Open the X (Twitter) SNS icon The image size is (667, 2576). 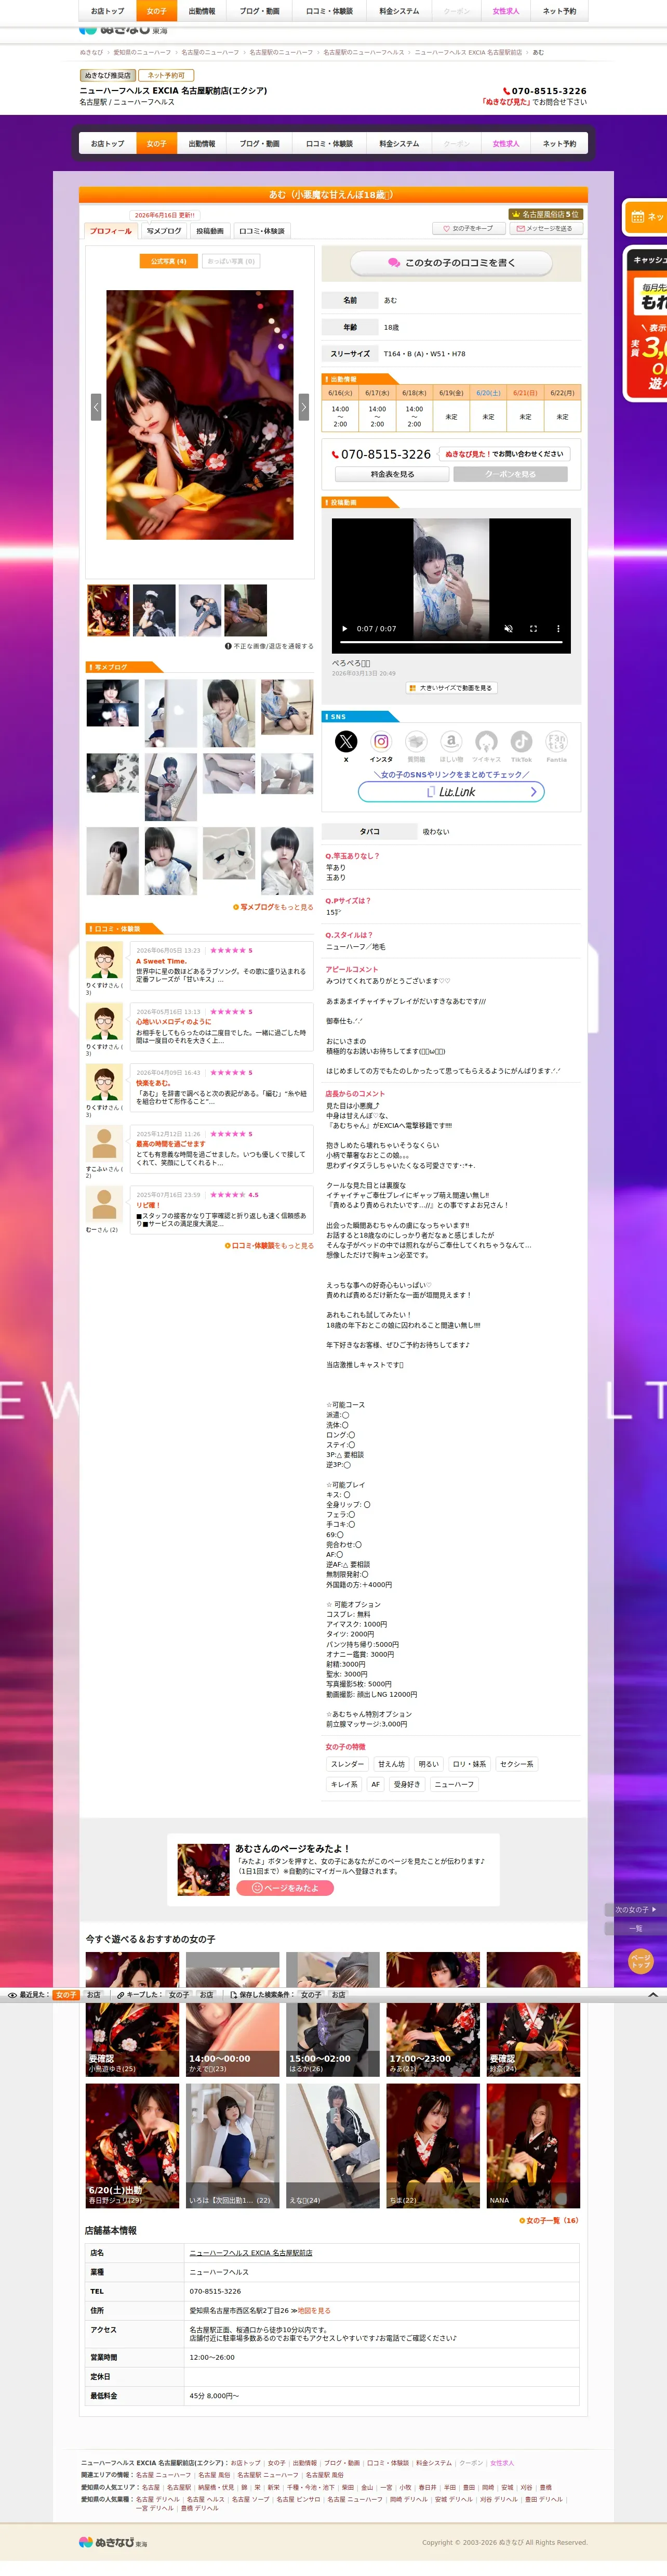[345, 741]
